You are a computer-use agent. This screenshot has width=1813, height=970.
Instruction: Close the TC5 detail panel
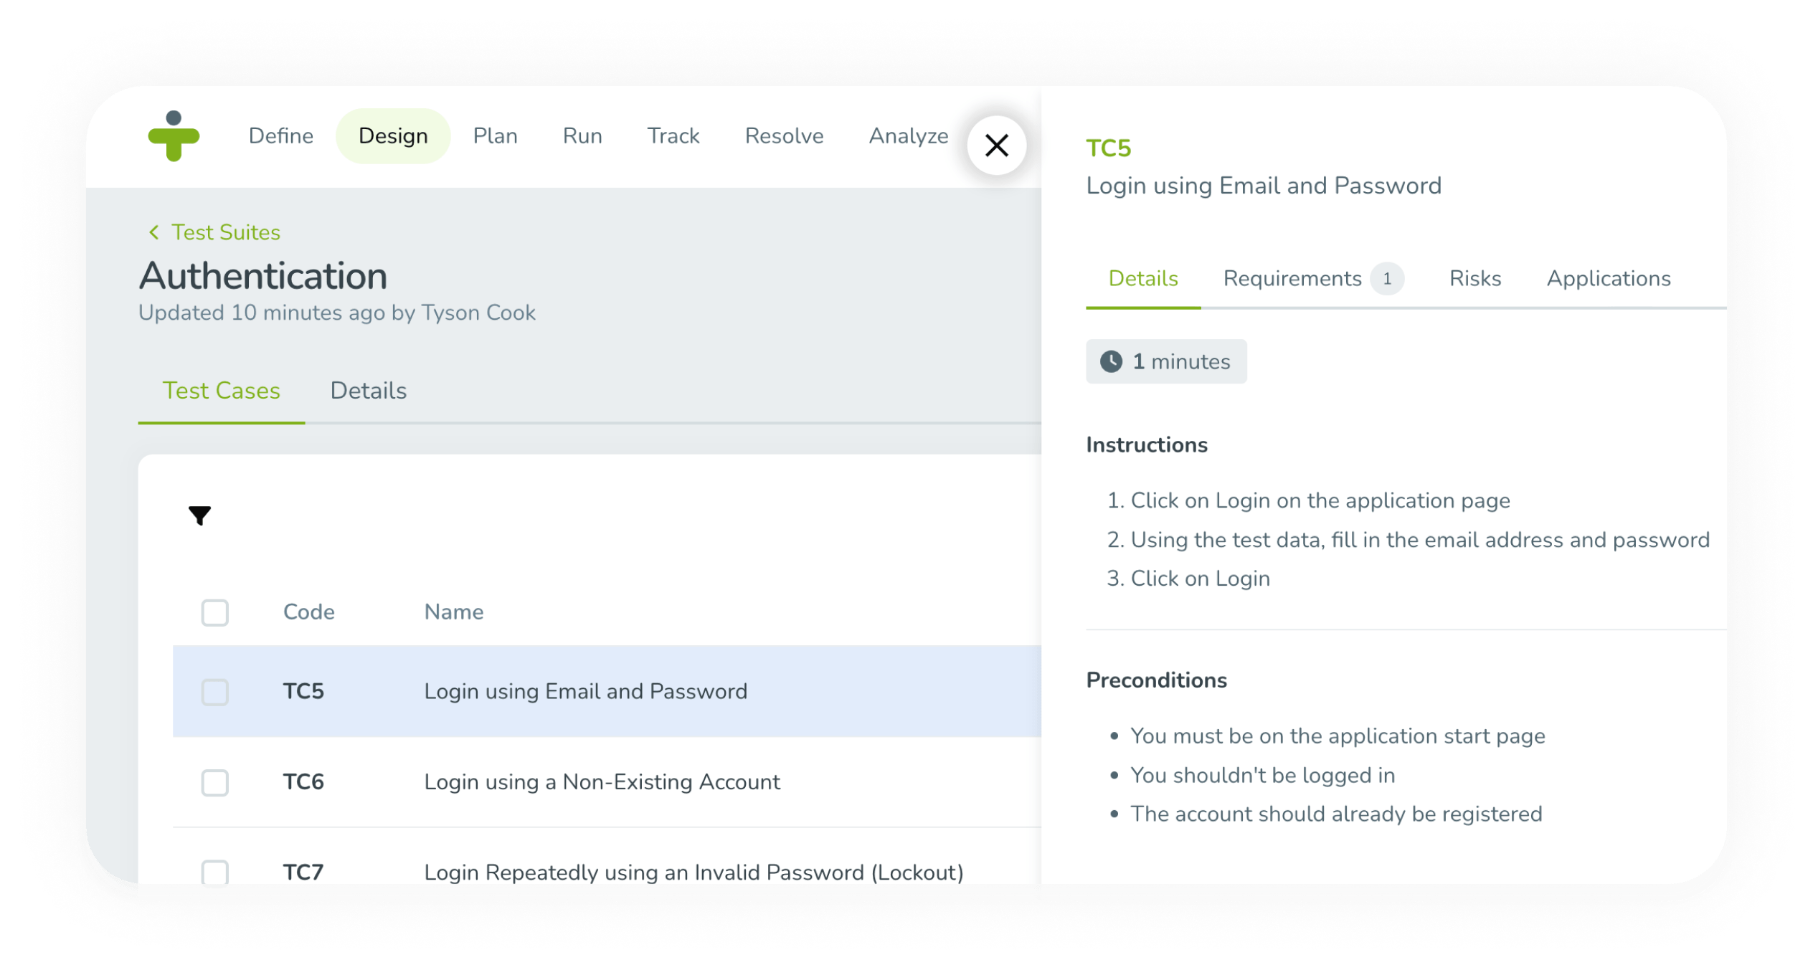[x=997, y=146]
